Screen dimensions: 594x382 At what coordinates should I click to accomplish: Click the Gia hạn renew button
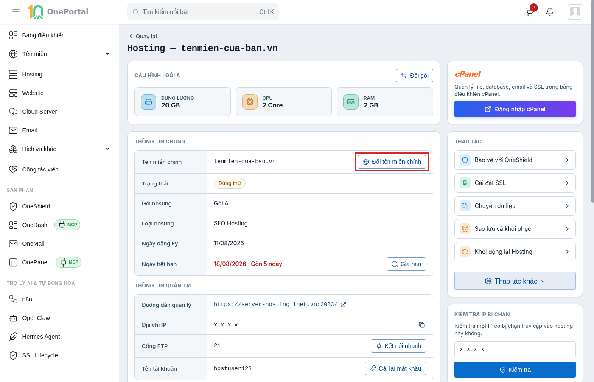(x=406, y=264)
